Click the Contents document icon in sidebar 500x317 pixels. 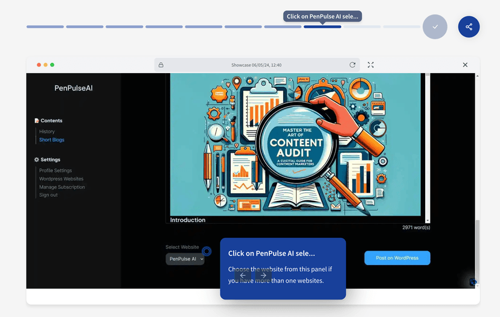point(37,121)
